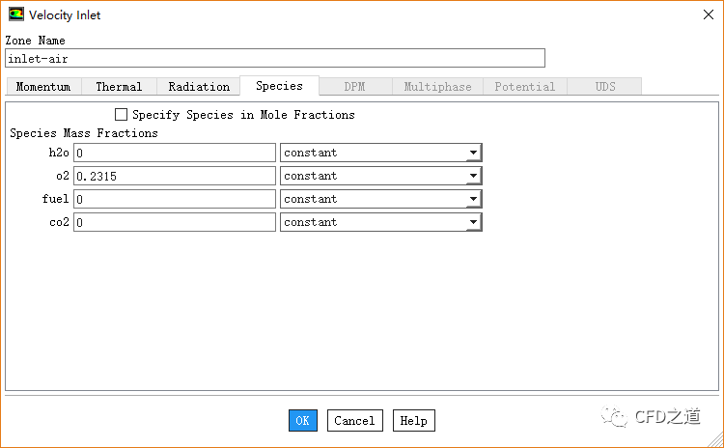This screenshot has height=448, width=724.
Task: Select the disabled Potential tab
Action: point(525,86)
